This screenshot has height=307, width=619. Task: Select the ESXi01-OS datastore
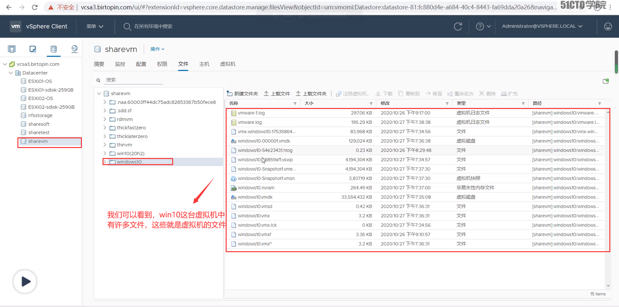click(40, 81)
